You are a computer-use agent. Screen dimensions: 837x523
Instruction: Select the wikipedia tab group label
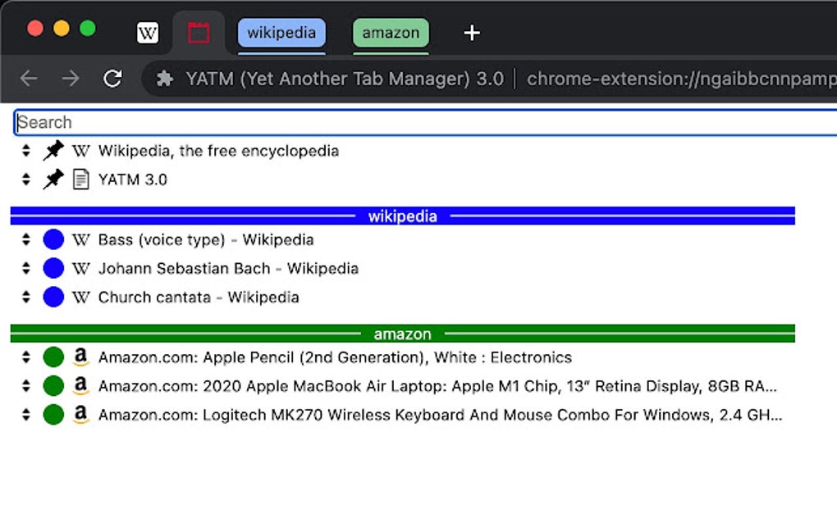pyautogui.click(x=281, y=33)
